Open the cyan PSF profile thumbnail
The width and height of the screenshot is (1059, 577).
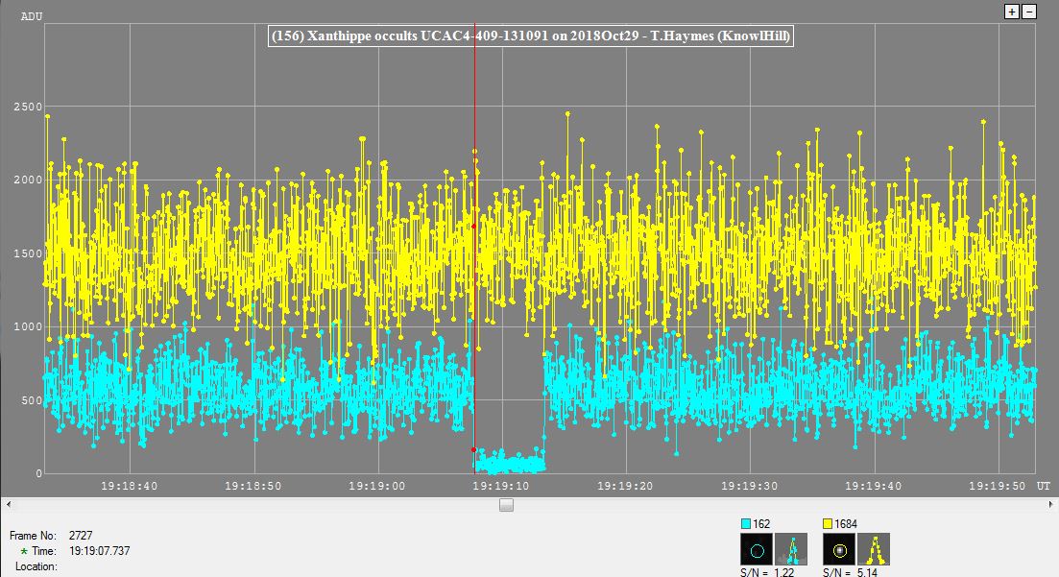point(791,550)
